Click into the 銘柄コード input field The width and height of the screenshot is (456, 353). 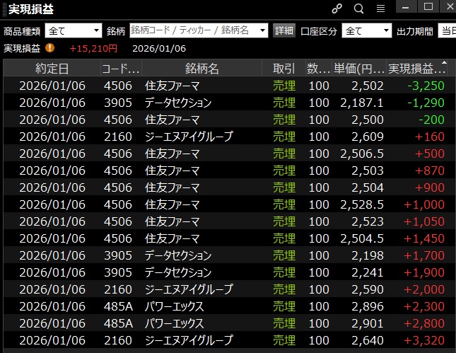coord(192,30)
